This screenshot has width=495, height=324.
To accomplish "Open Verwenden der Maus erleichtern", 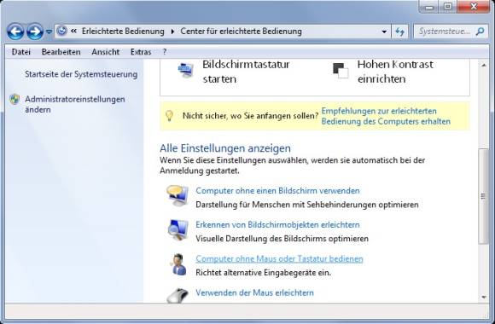I will [x=254, y=292].
